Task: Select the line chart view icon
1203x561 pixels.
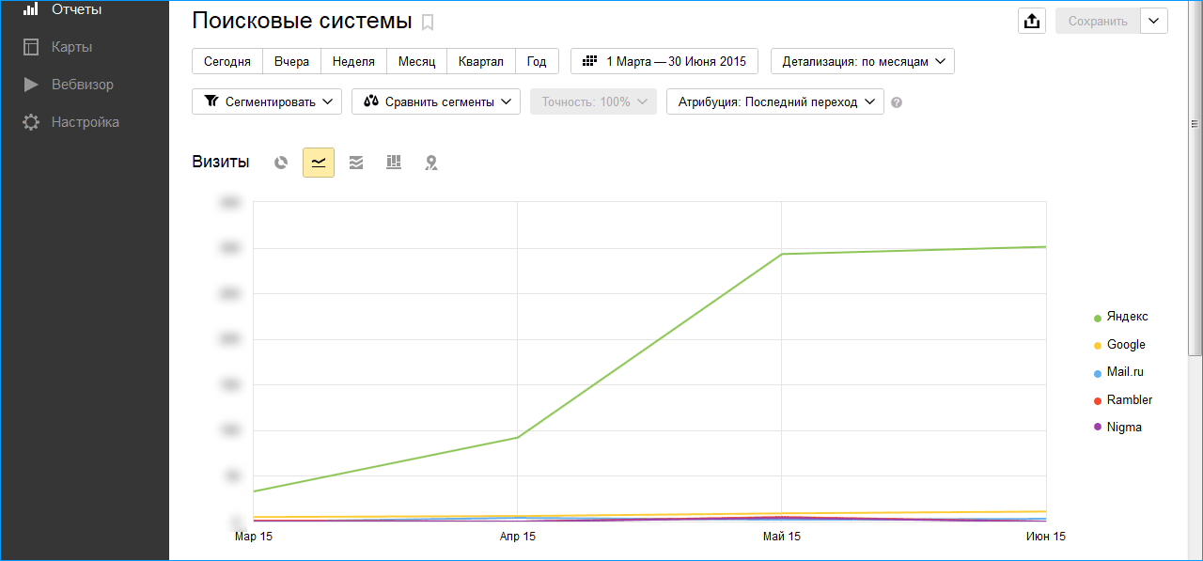Action: (319, 163)
